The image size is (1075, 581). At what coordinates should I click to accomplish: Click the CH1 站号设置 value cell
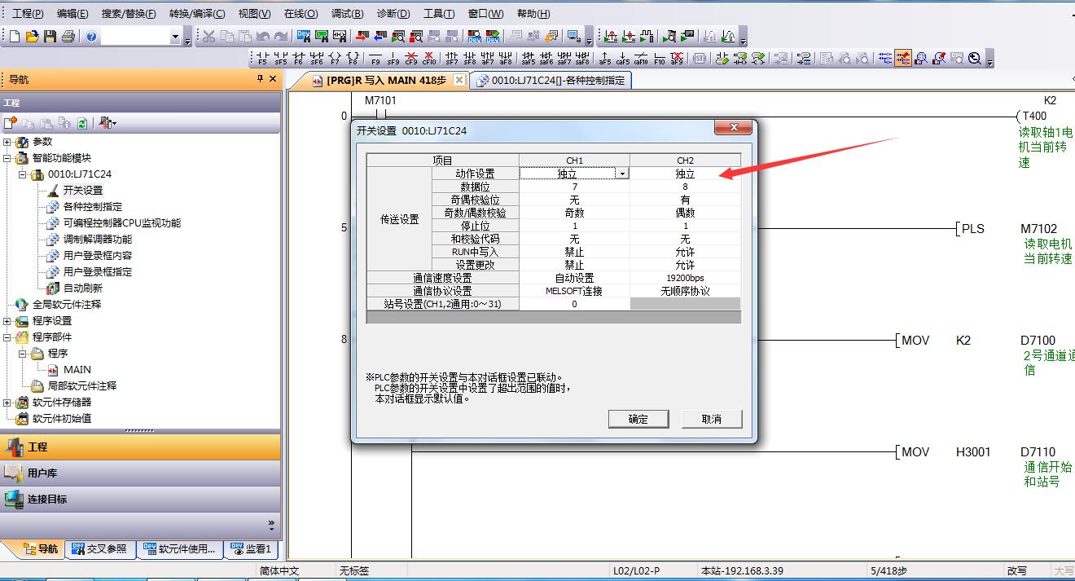point(574,304)
